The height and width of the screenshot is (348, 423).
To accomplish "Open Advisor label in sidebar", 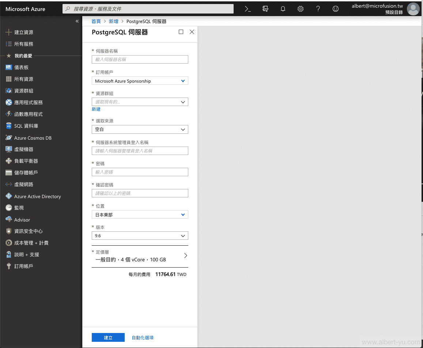I will tap(22, 220).
